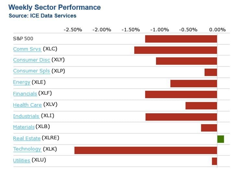Click the Consumer Disc link
This screenshot has width=235, height=170.
click(31, 60)
